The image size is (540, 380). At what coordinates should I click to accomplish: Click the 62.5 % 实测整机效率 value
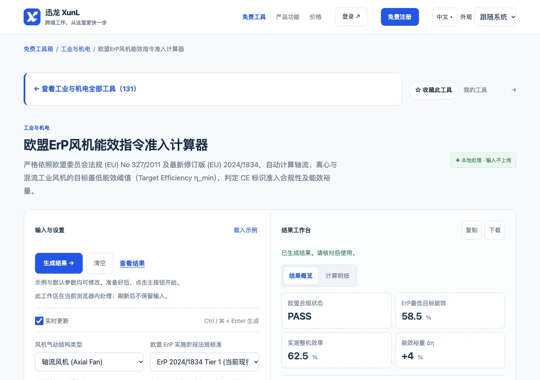[302, 356]
